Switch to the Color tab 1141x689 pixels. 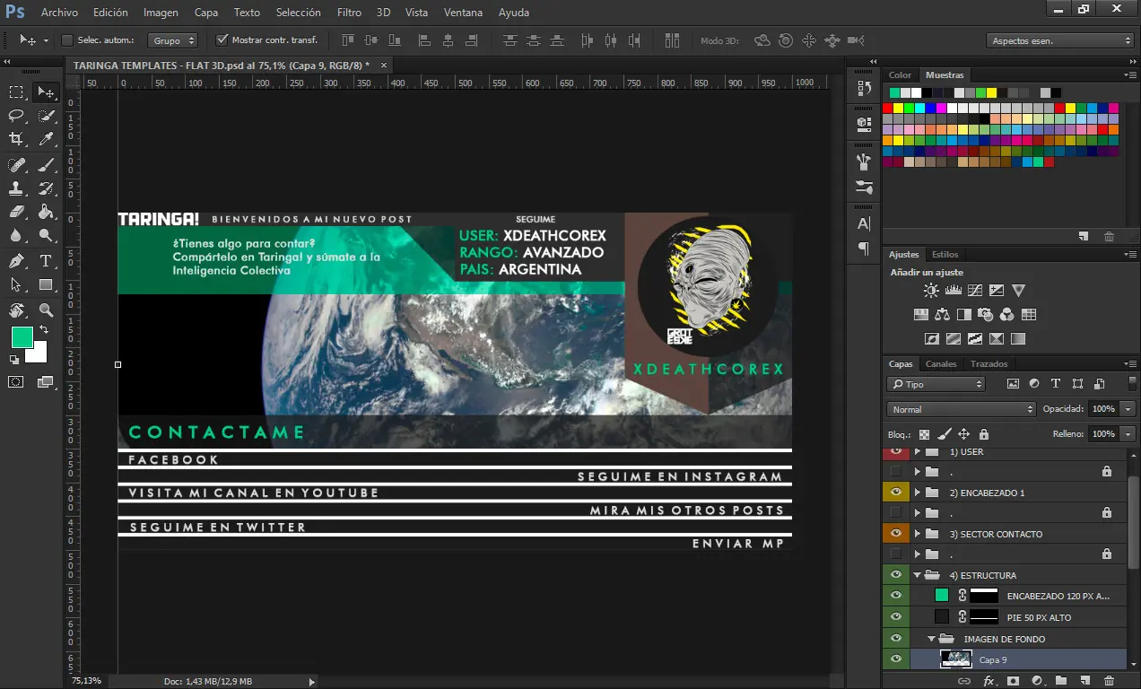pos(900,75)
